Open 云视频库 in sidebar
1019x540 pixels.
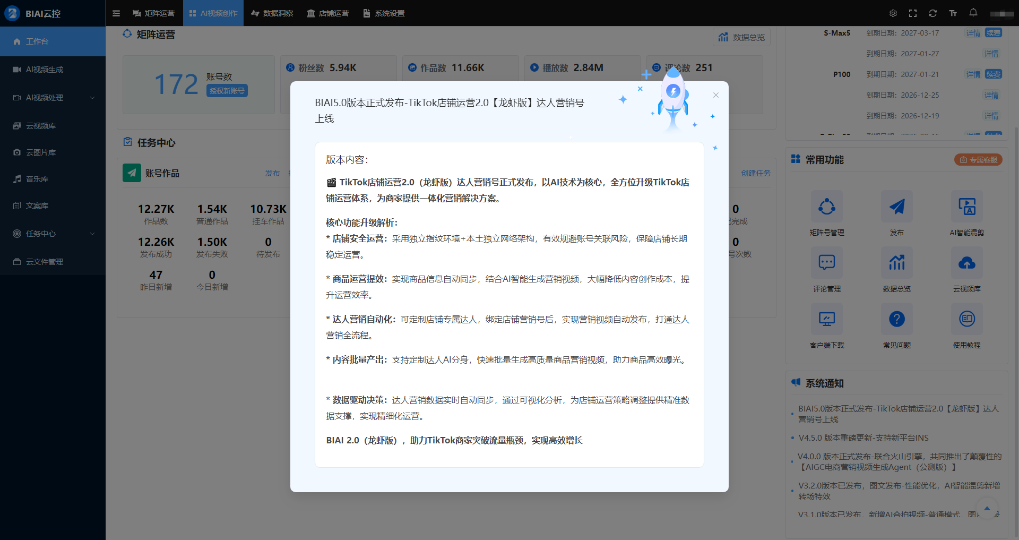(x=53, y=126)
